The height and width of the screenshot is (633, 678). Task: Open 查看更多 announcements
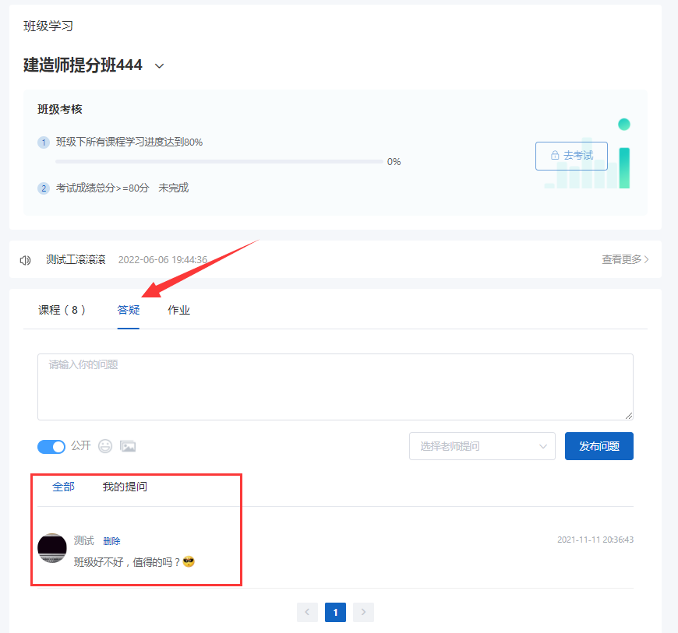[x=625, y=259]
